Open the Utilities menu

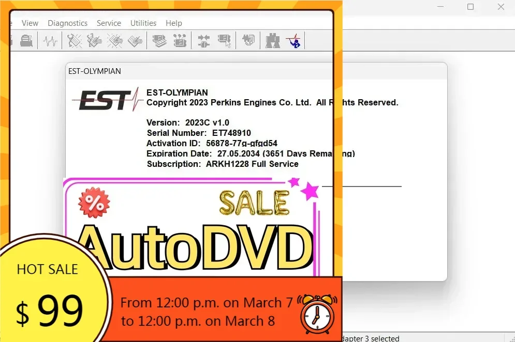point(143,23)
